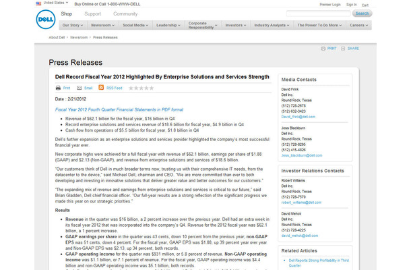The image size is (411, 270).
Task: Click the Media Contacts heading
Action: pos(298,80)
